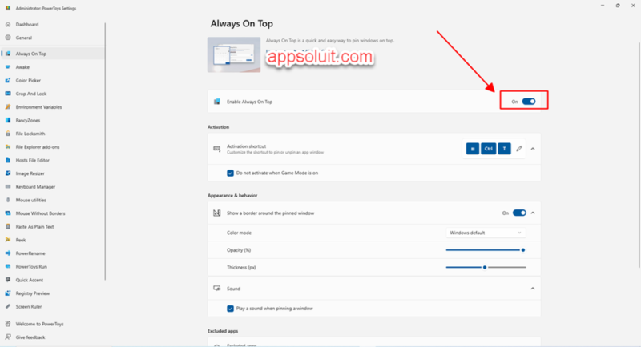Click the File Locksmith icon
Screen dimensions: 641x347
click(x=8, y=134)
